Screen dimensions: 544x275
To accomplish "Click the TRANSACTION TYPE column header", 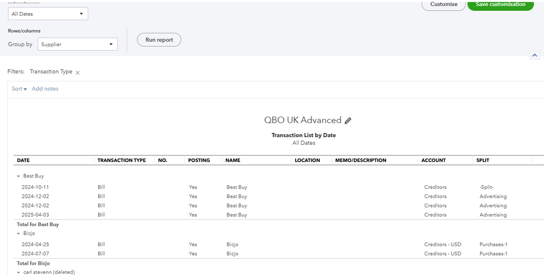I will point(121,161).
